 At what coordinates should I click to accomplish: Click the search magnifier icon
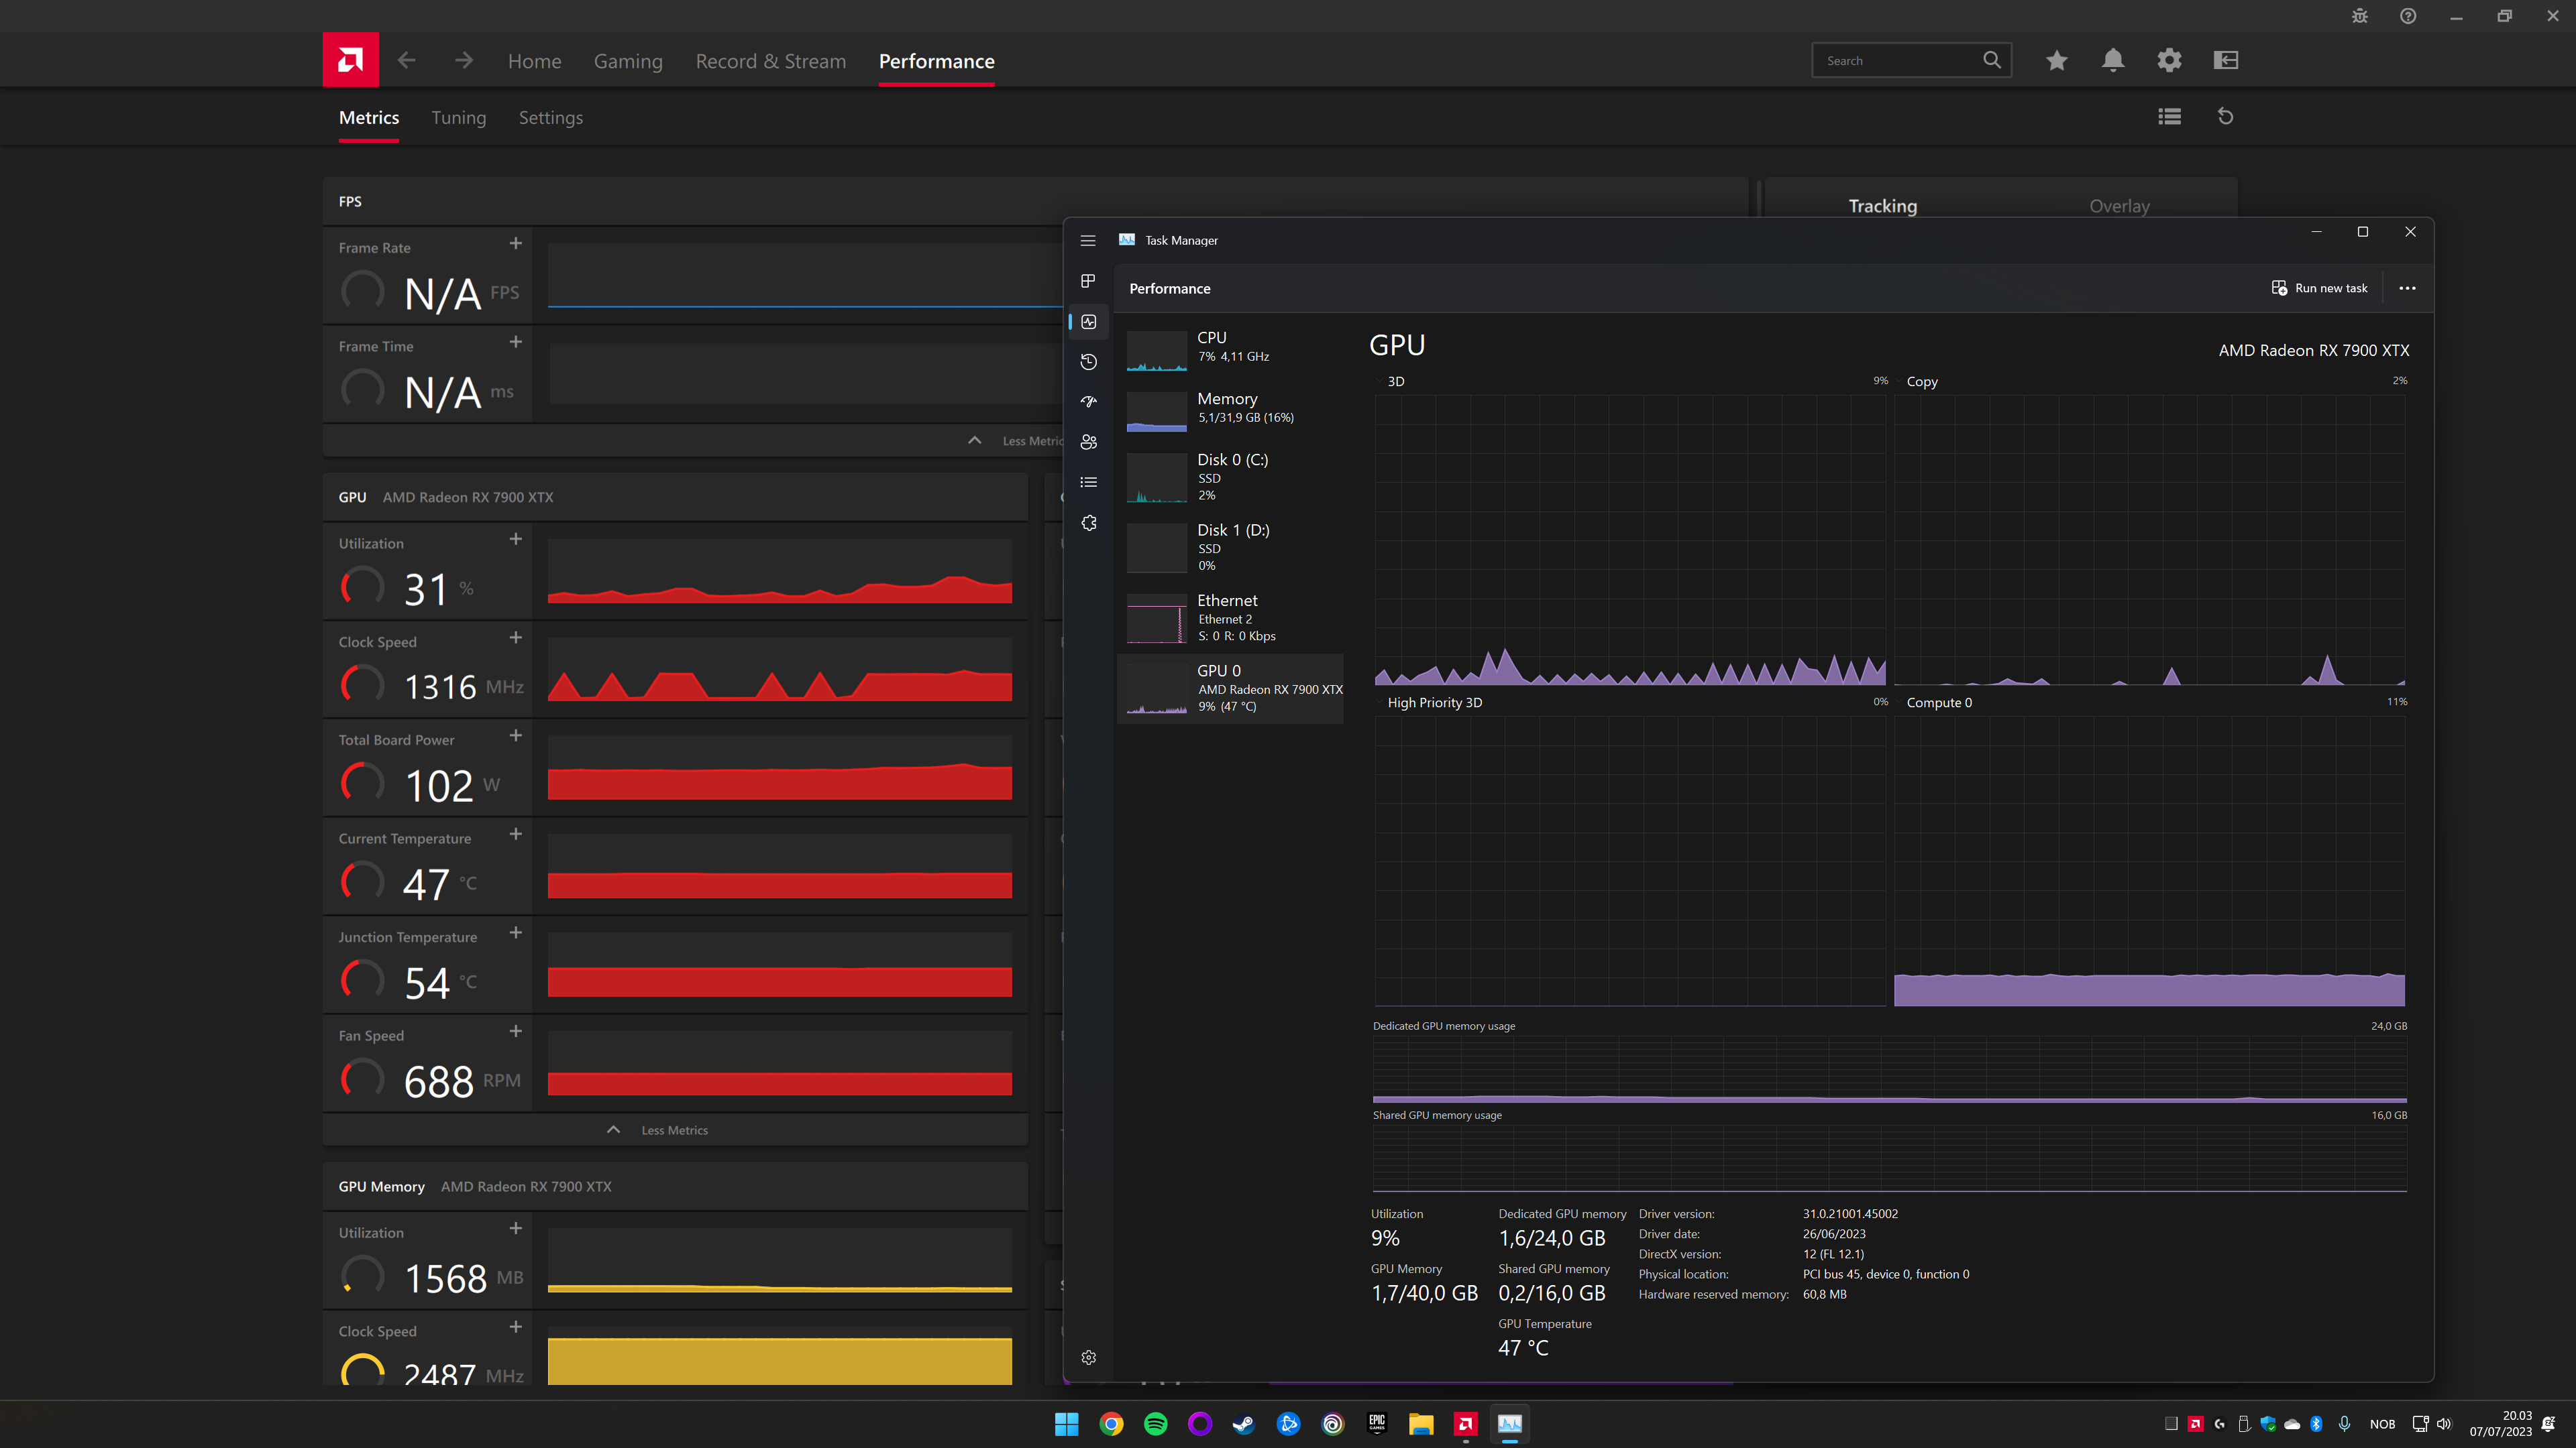[x=1992, y=60]
